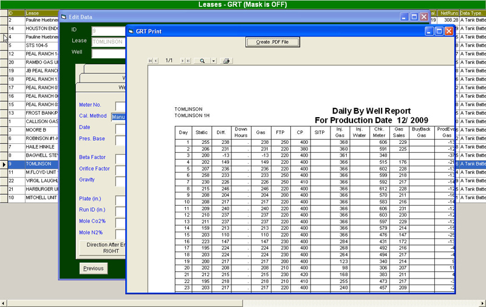Click the Plate (in.) input field

click(120, 200)
